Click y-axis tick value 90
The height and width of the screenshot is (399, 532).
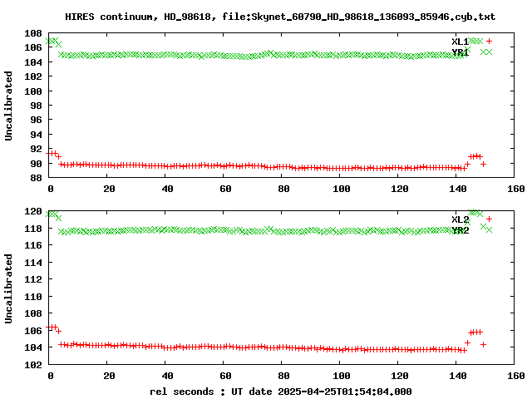(37, 164)
